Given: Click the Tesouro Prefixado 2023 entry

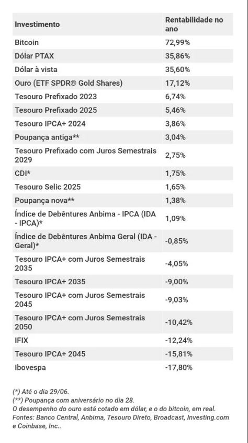Looking at the screenshot, I should [122, 97].
